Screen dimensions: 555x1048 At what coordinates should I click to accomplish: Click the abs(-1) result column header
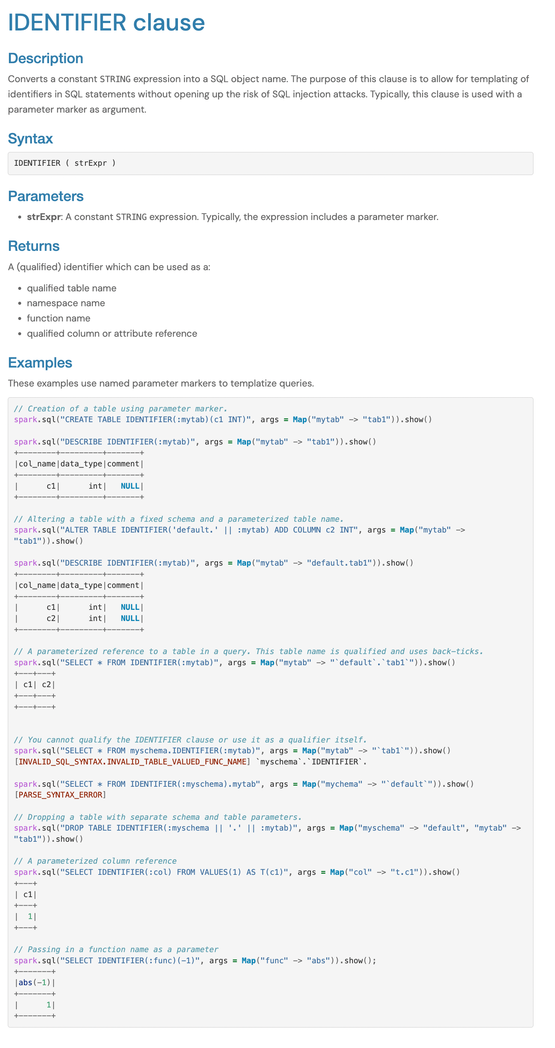tap(35, 983)
